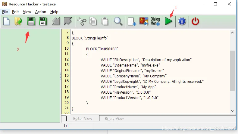The image size is (238, 134).
Task: Click the vertical scrollbar thumb in editor
Action: pos(232,71)
